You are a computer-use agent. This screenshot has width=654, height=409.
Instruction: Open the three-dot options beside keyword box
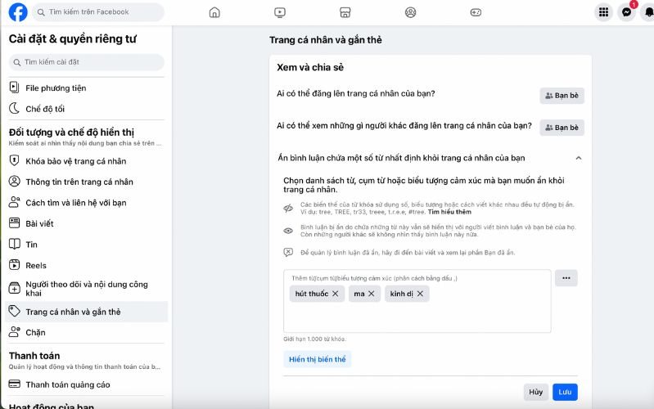(566, 278)
